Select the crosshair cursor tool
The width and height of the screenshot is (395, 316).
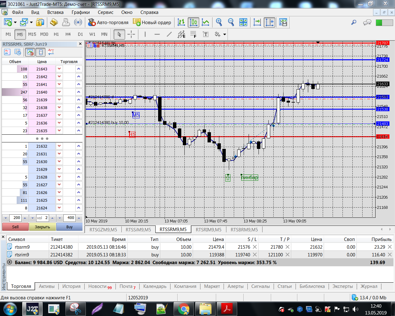coord(131,34)
